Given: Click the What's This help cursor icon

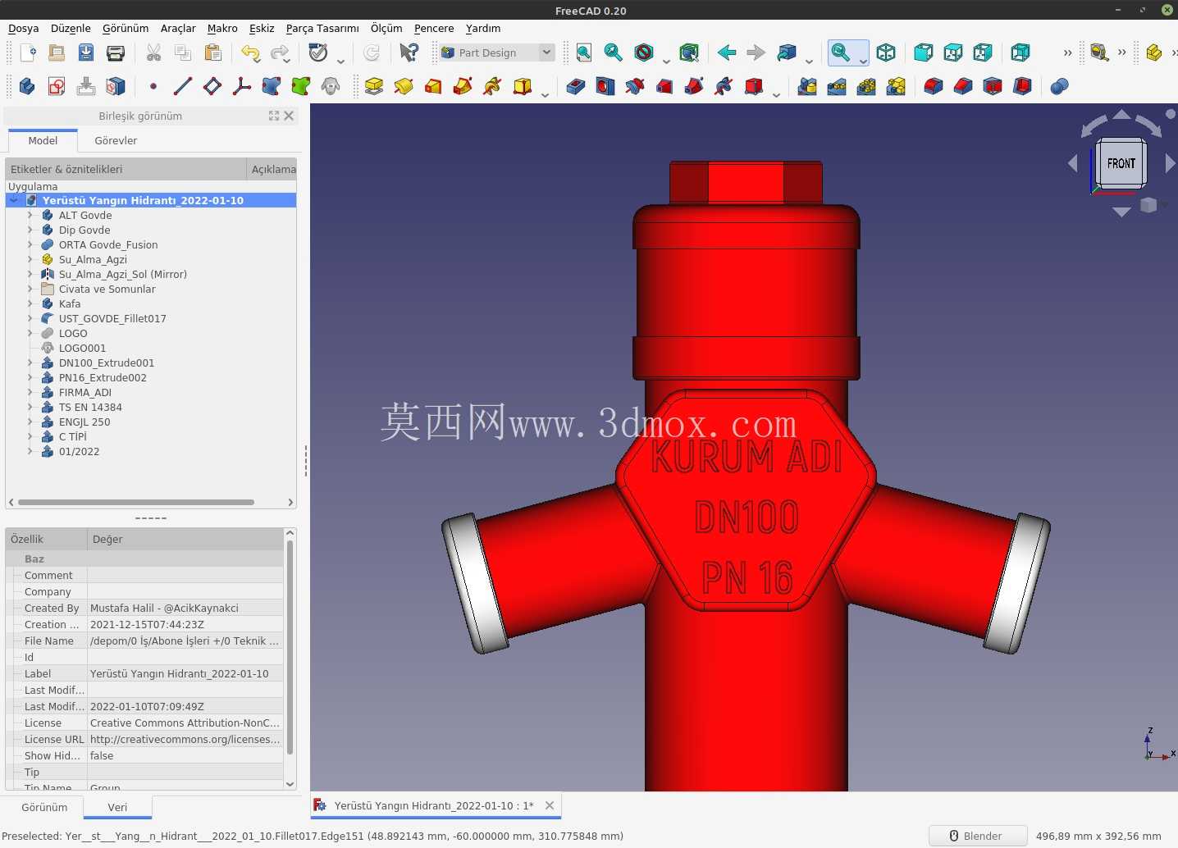Looking at the screenshot, I should (409, 53).
